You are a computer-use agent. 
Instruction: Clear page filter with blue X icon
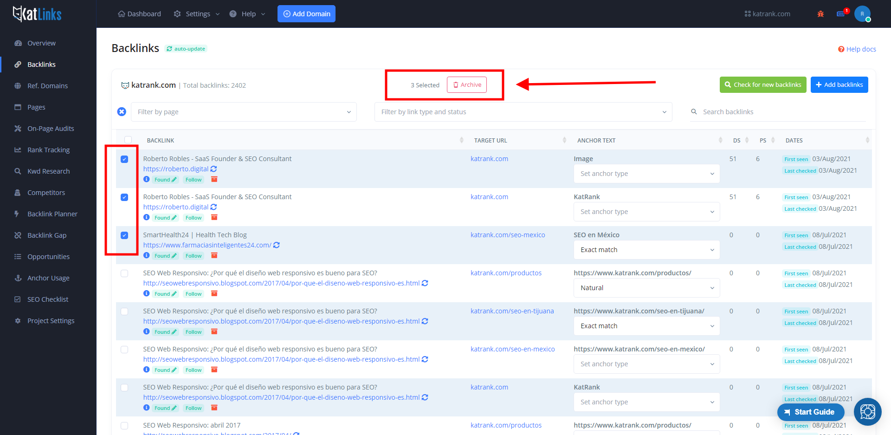tap(122, 112)
